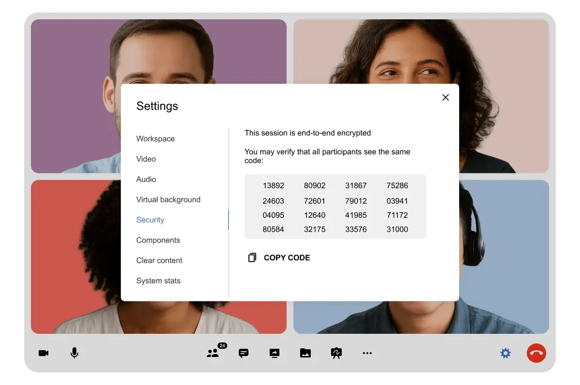The height and width of the screenshot is (385, 580).
Task: Close the Settings dialog
Action: (x=446, y=97)
